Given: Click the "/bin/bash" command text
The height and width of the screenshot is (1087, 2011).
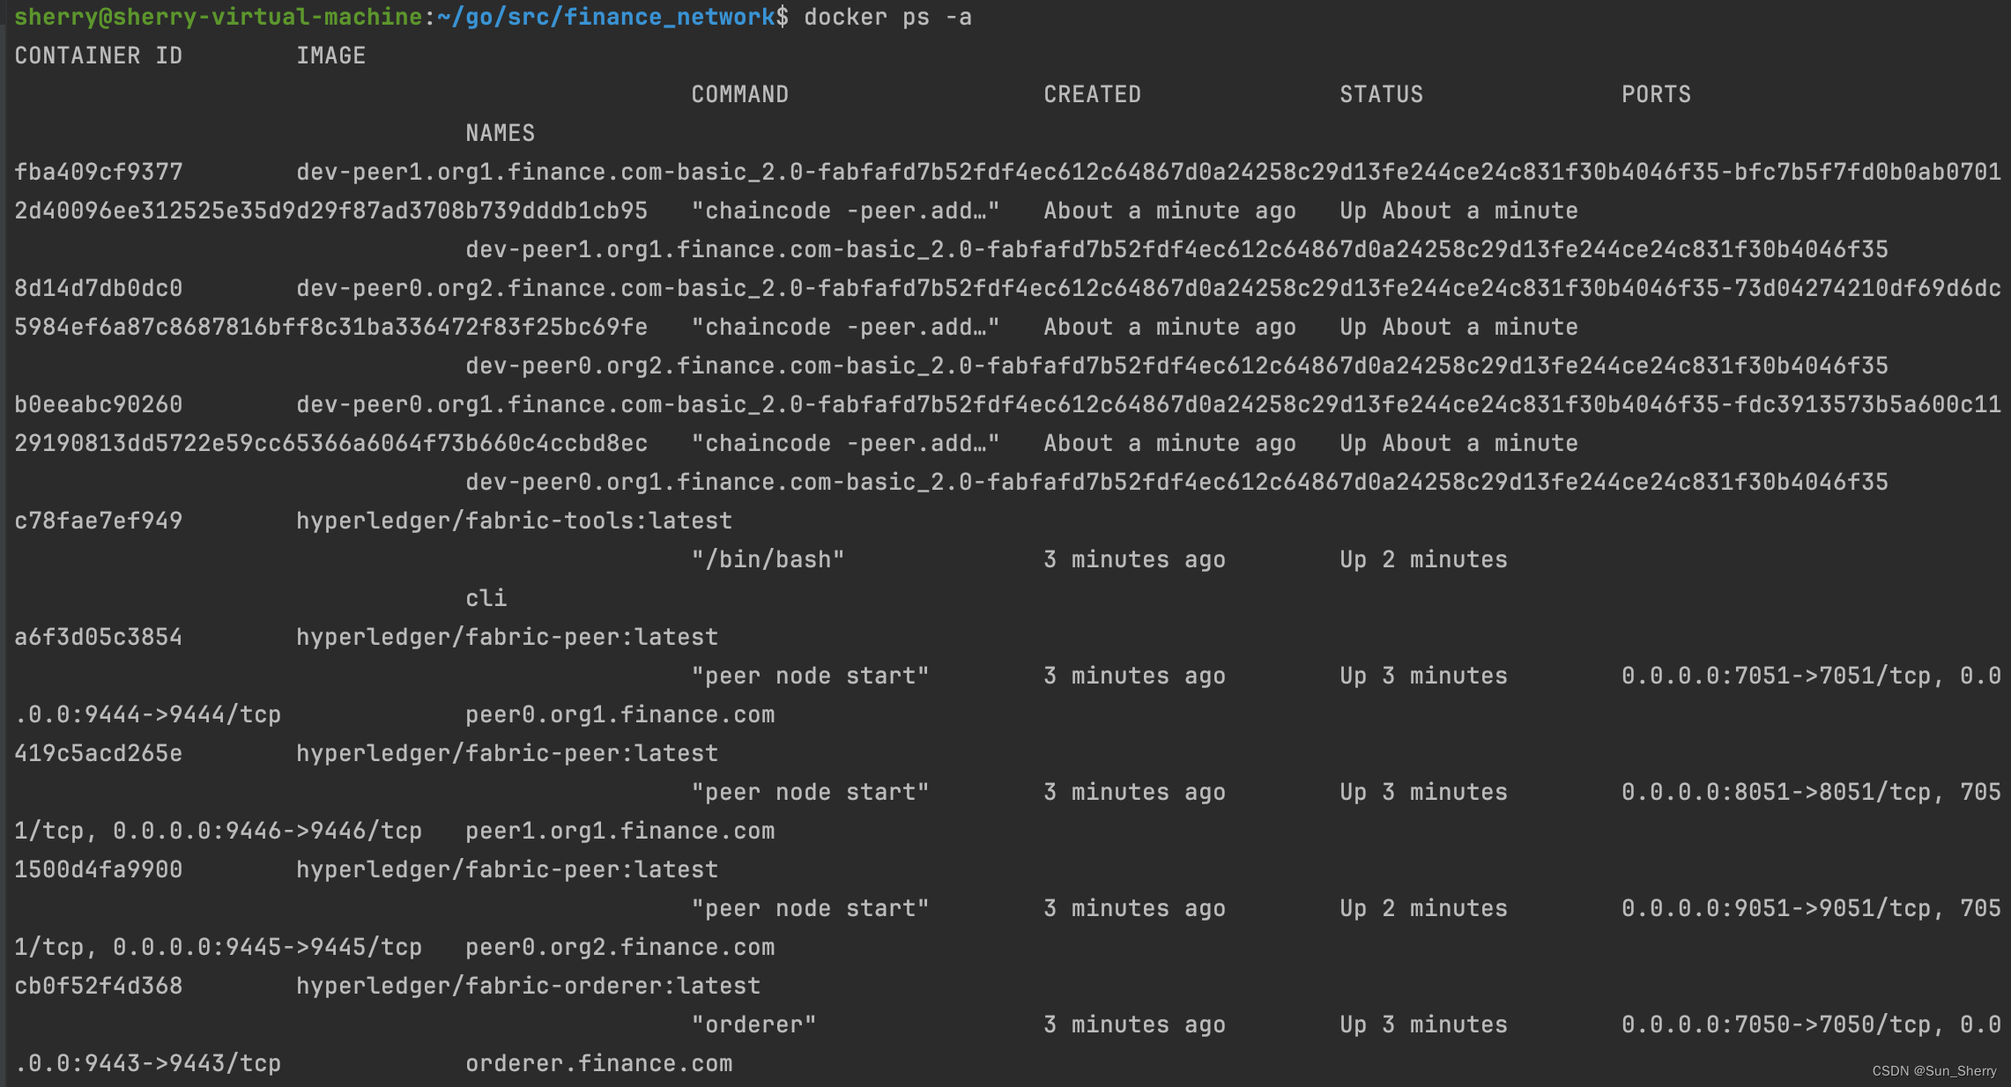Looking at the screenshot, I should (x=768, y=560).
